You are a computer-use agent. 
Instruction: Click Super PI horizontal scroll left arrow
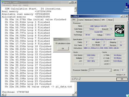tap(3, 95)
